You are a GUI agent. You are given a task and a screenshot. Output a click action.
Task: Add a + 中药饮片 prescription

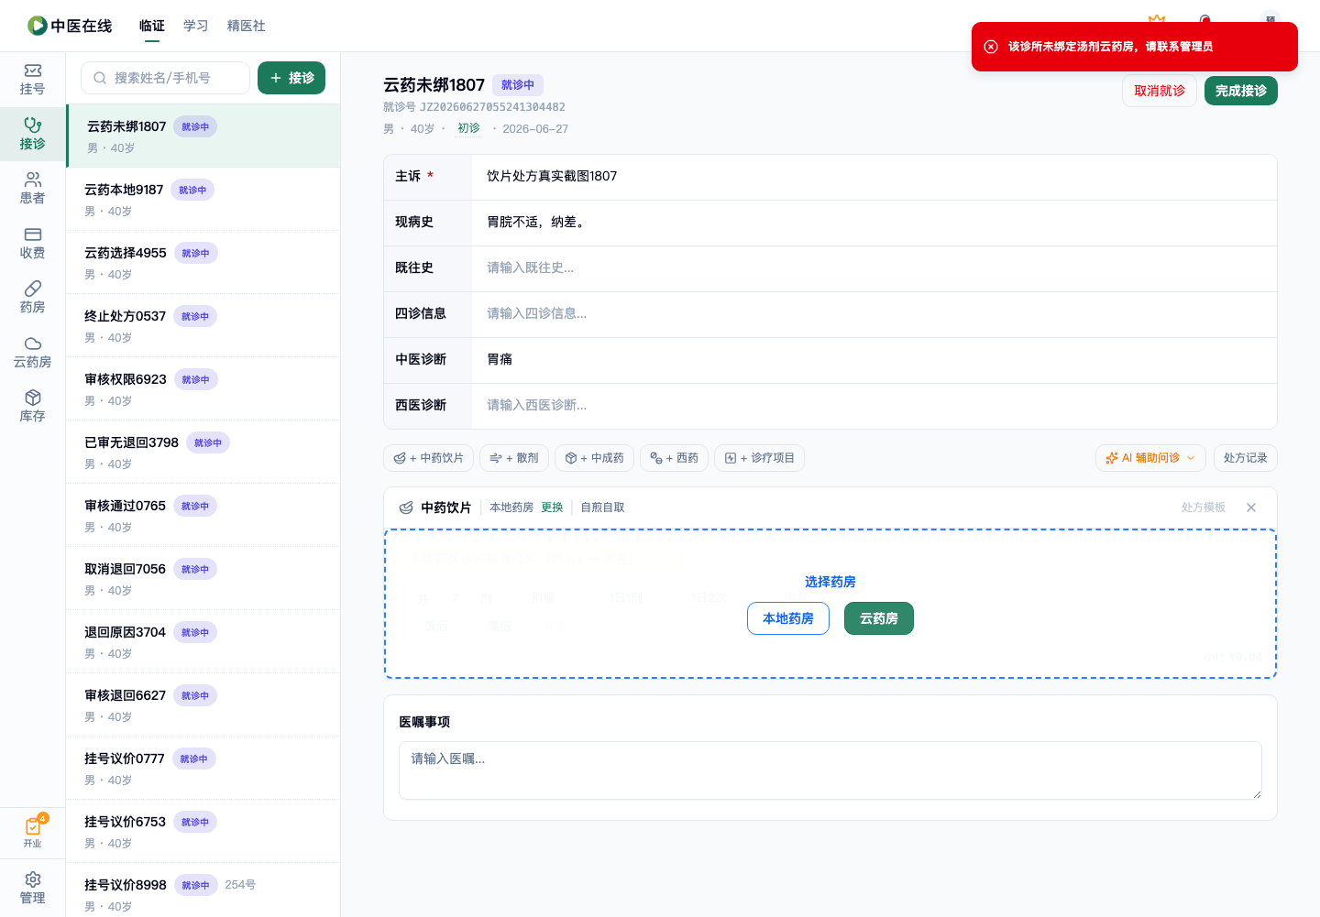428,458
